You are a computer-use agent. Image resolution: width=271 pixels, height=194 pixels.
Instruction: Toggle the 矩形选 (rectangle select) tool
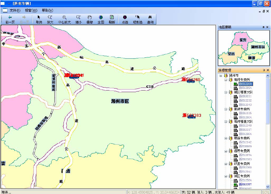[x=137, y=19]
